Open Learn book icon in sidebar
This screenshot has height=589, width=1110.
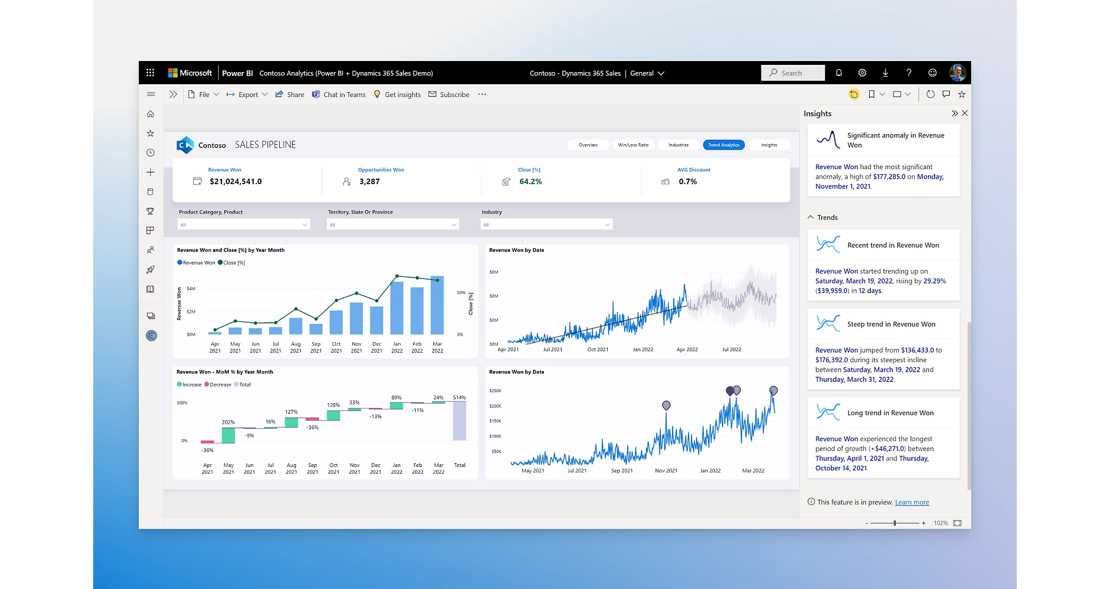tap(150, 289)
